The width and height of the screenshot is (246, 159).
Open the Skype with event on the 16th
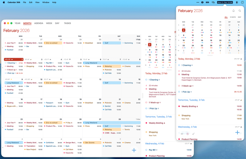point(14,106)
